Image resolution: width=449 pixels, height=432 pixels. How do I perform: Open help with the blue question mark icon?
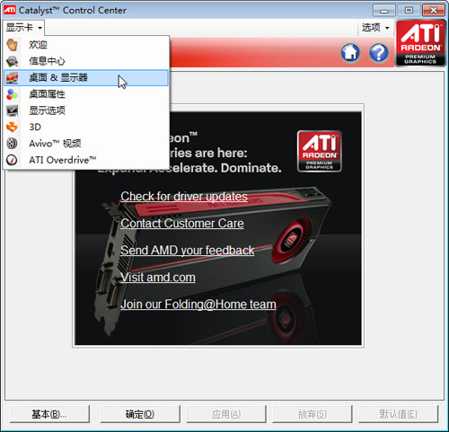[379, 53]
